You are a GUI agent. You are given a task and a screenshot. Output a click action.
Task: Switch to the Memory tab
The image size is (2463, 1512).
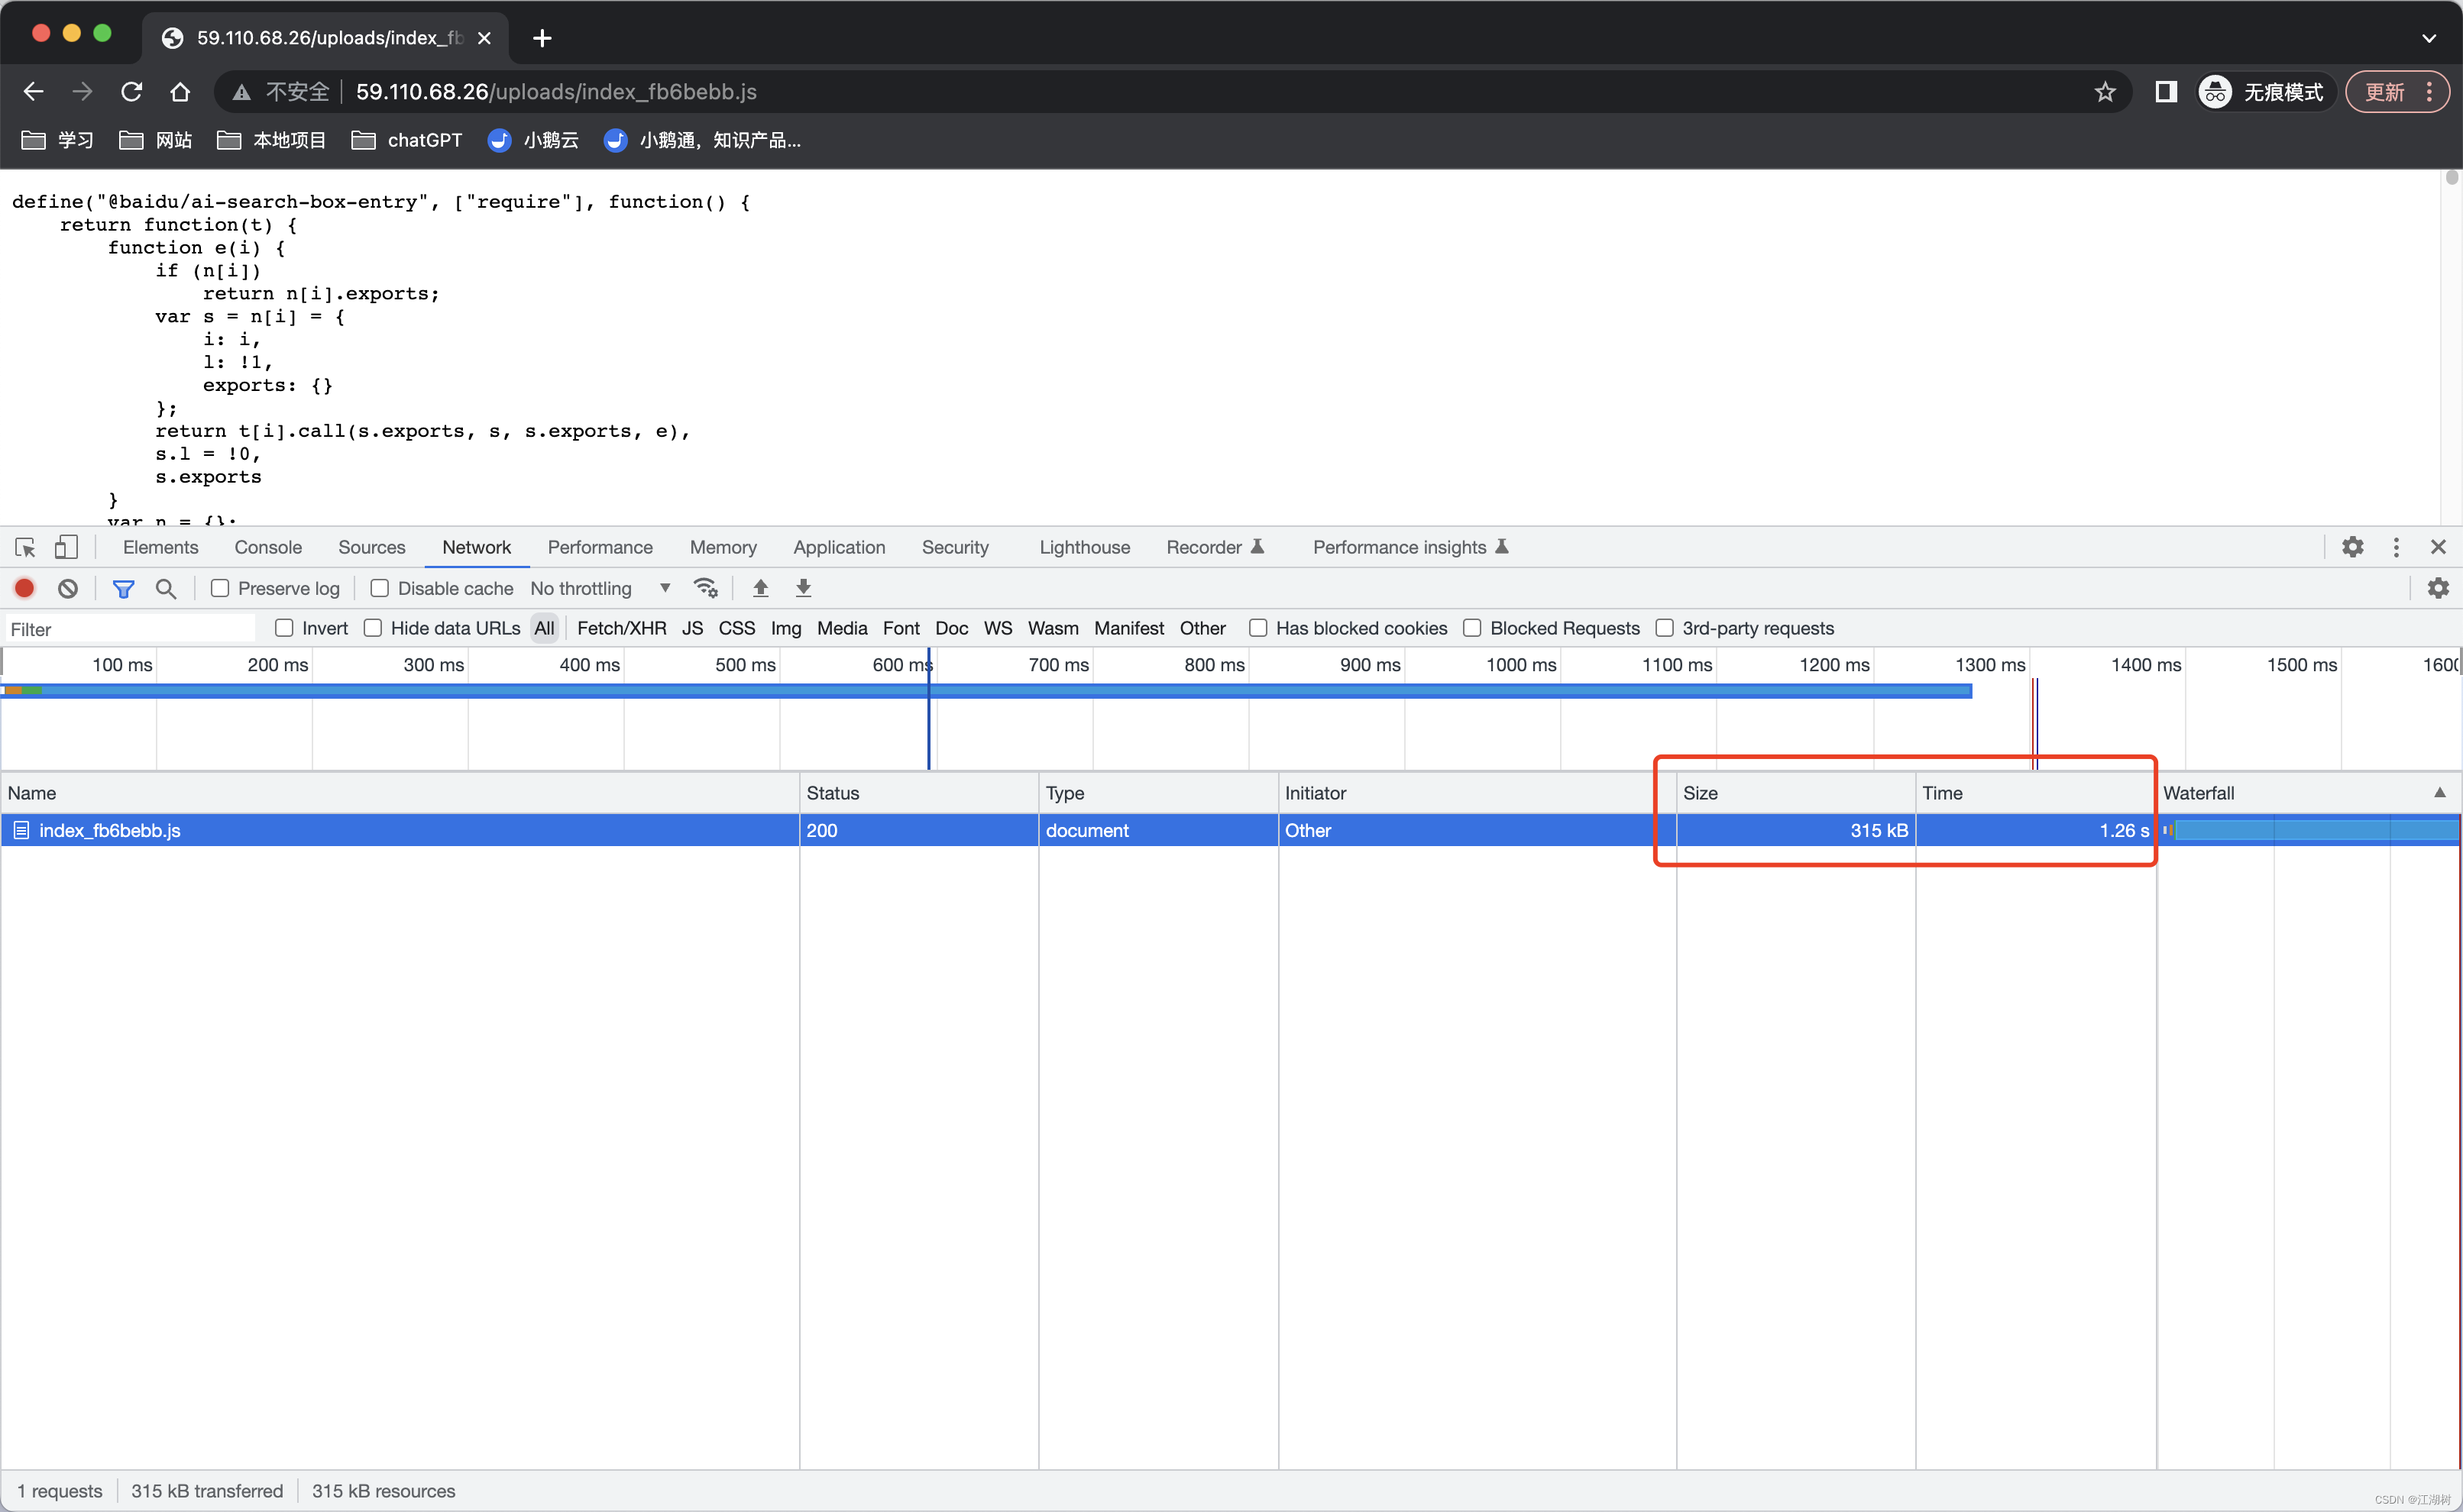(723, 547)
